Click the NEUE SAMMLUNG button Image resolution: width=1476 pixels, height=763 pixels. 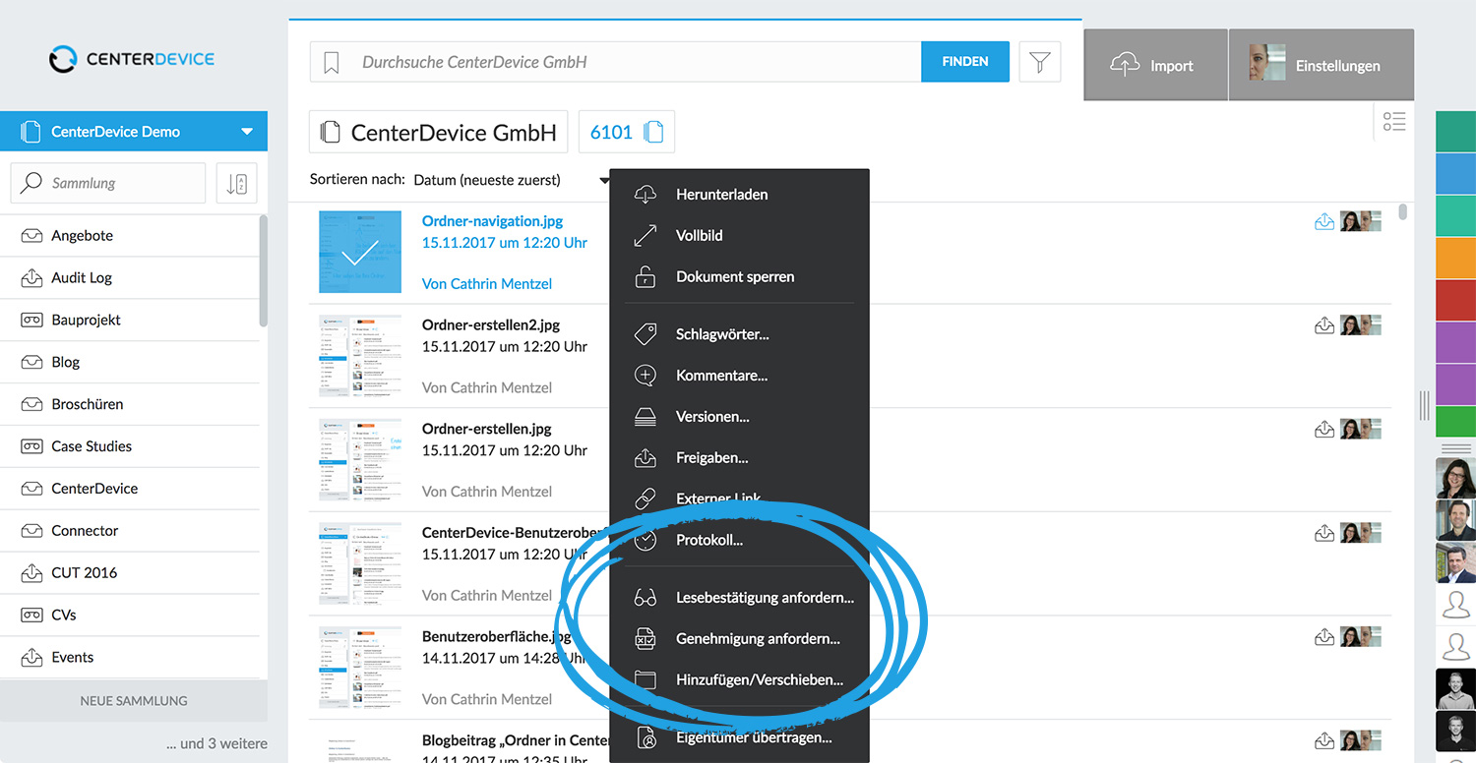coord(134,701)
